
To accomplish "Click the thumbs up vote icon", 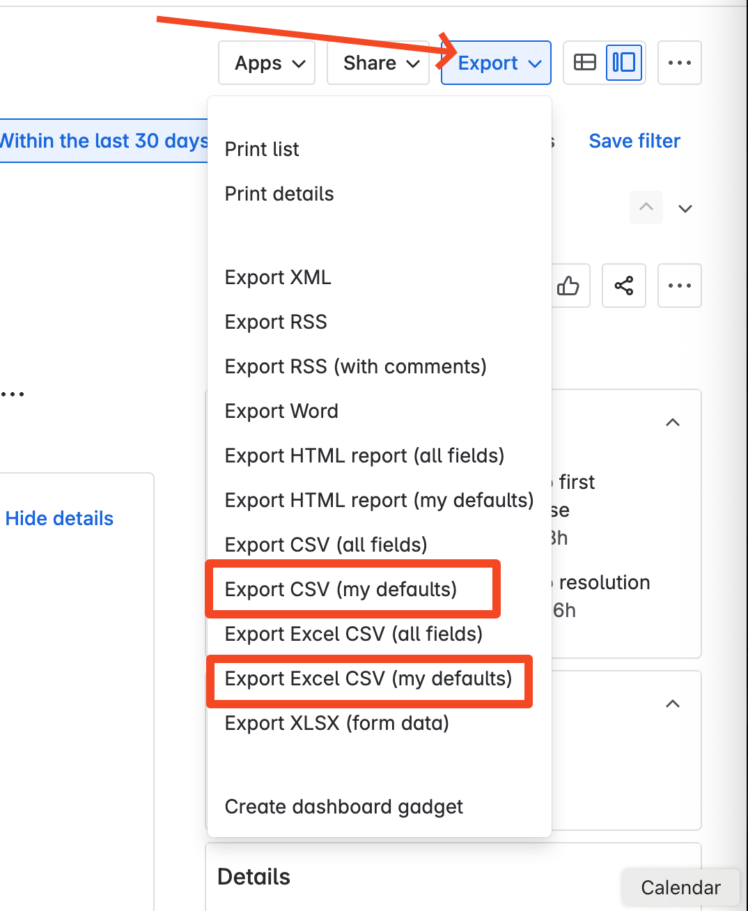I will click(x=569, y=286).
